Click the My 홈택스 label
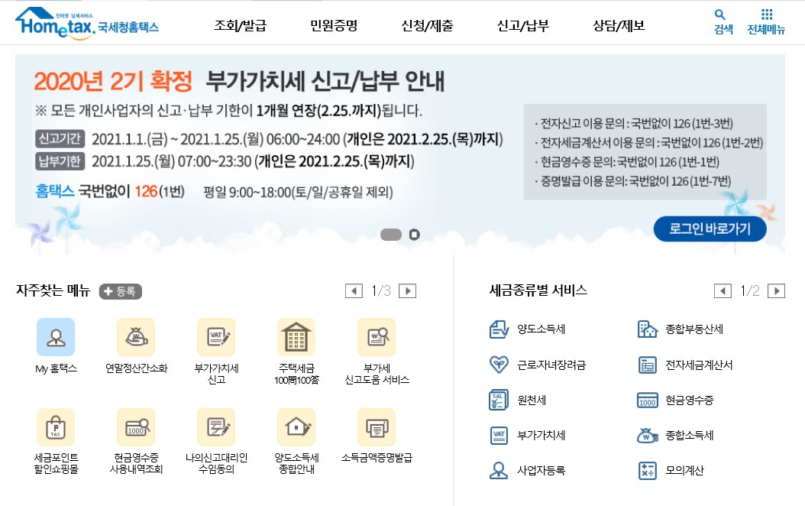Screen dimensions: 805x506 click(x=56, y=368)
